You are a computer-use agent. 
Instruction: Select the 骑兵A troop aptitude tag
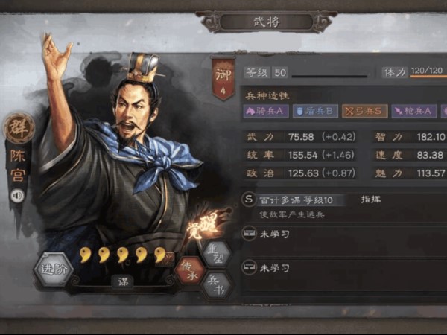266,111
